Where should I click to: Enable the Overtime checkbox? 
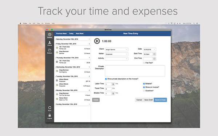[144, 91]
